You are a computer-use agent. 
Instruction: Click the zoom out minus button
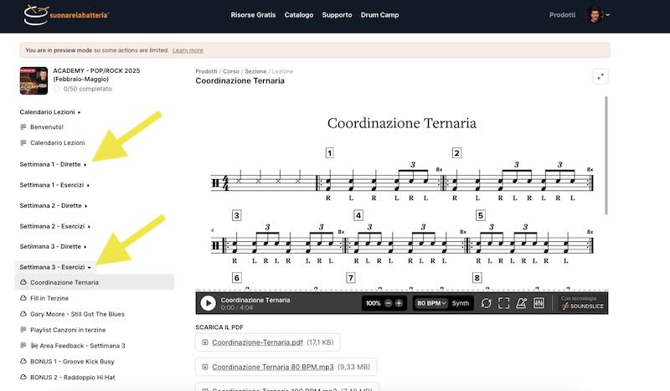(388, 303)
